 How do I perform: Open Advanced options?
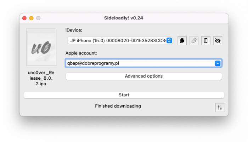(x=144, y=76)
